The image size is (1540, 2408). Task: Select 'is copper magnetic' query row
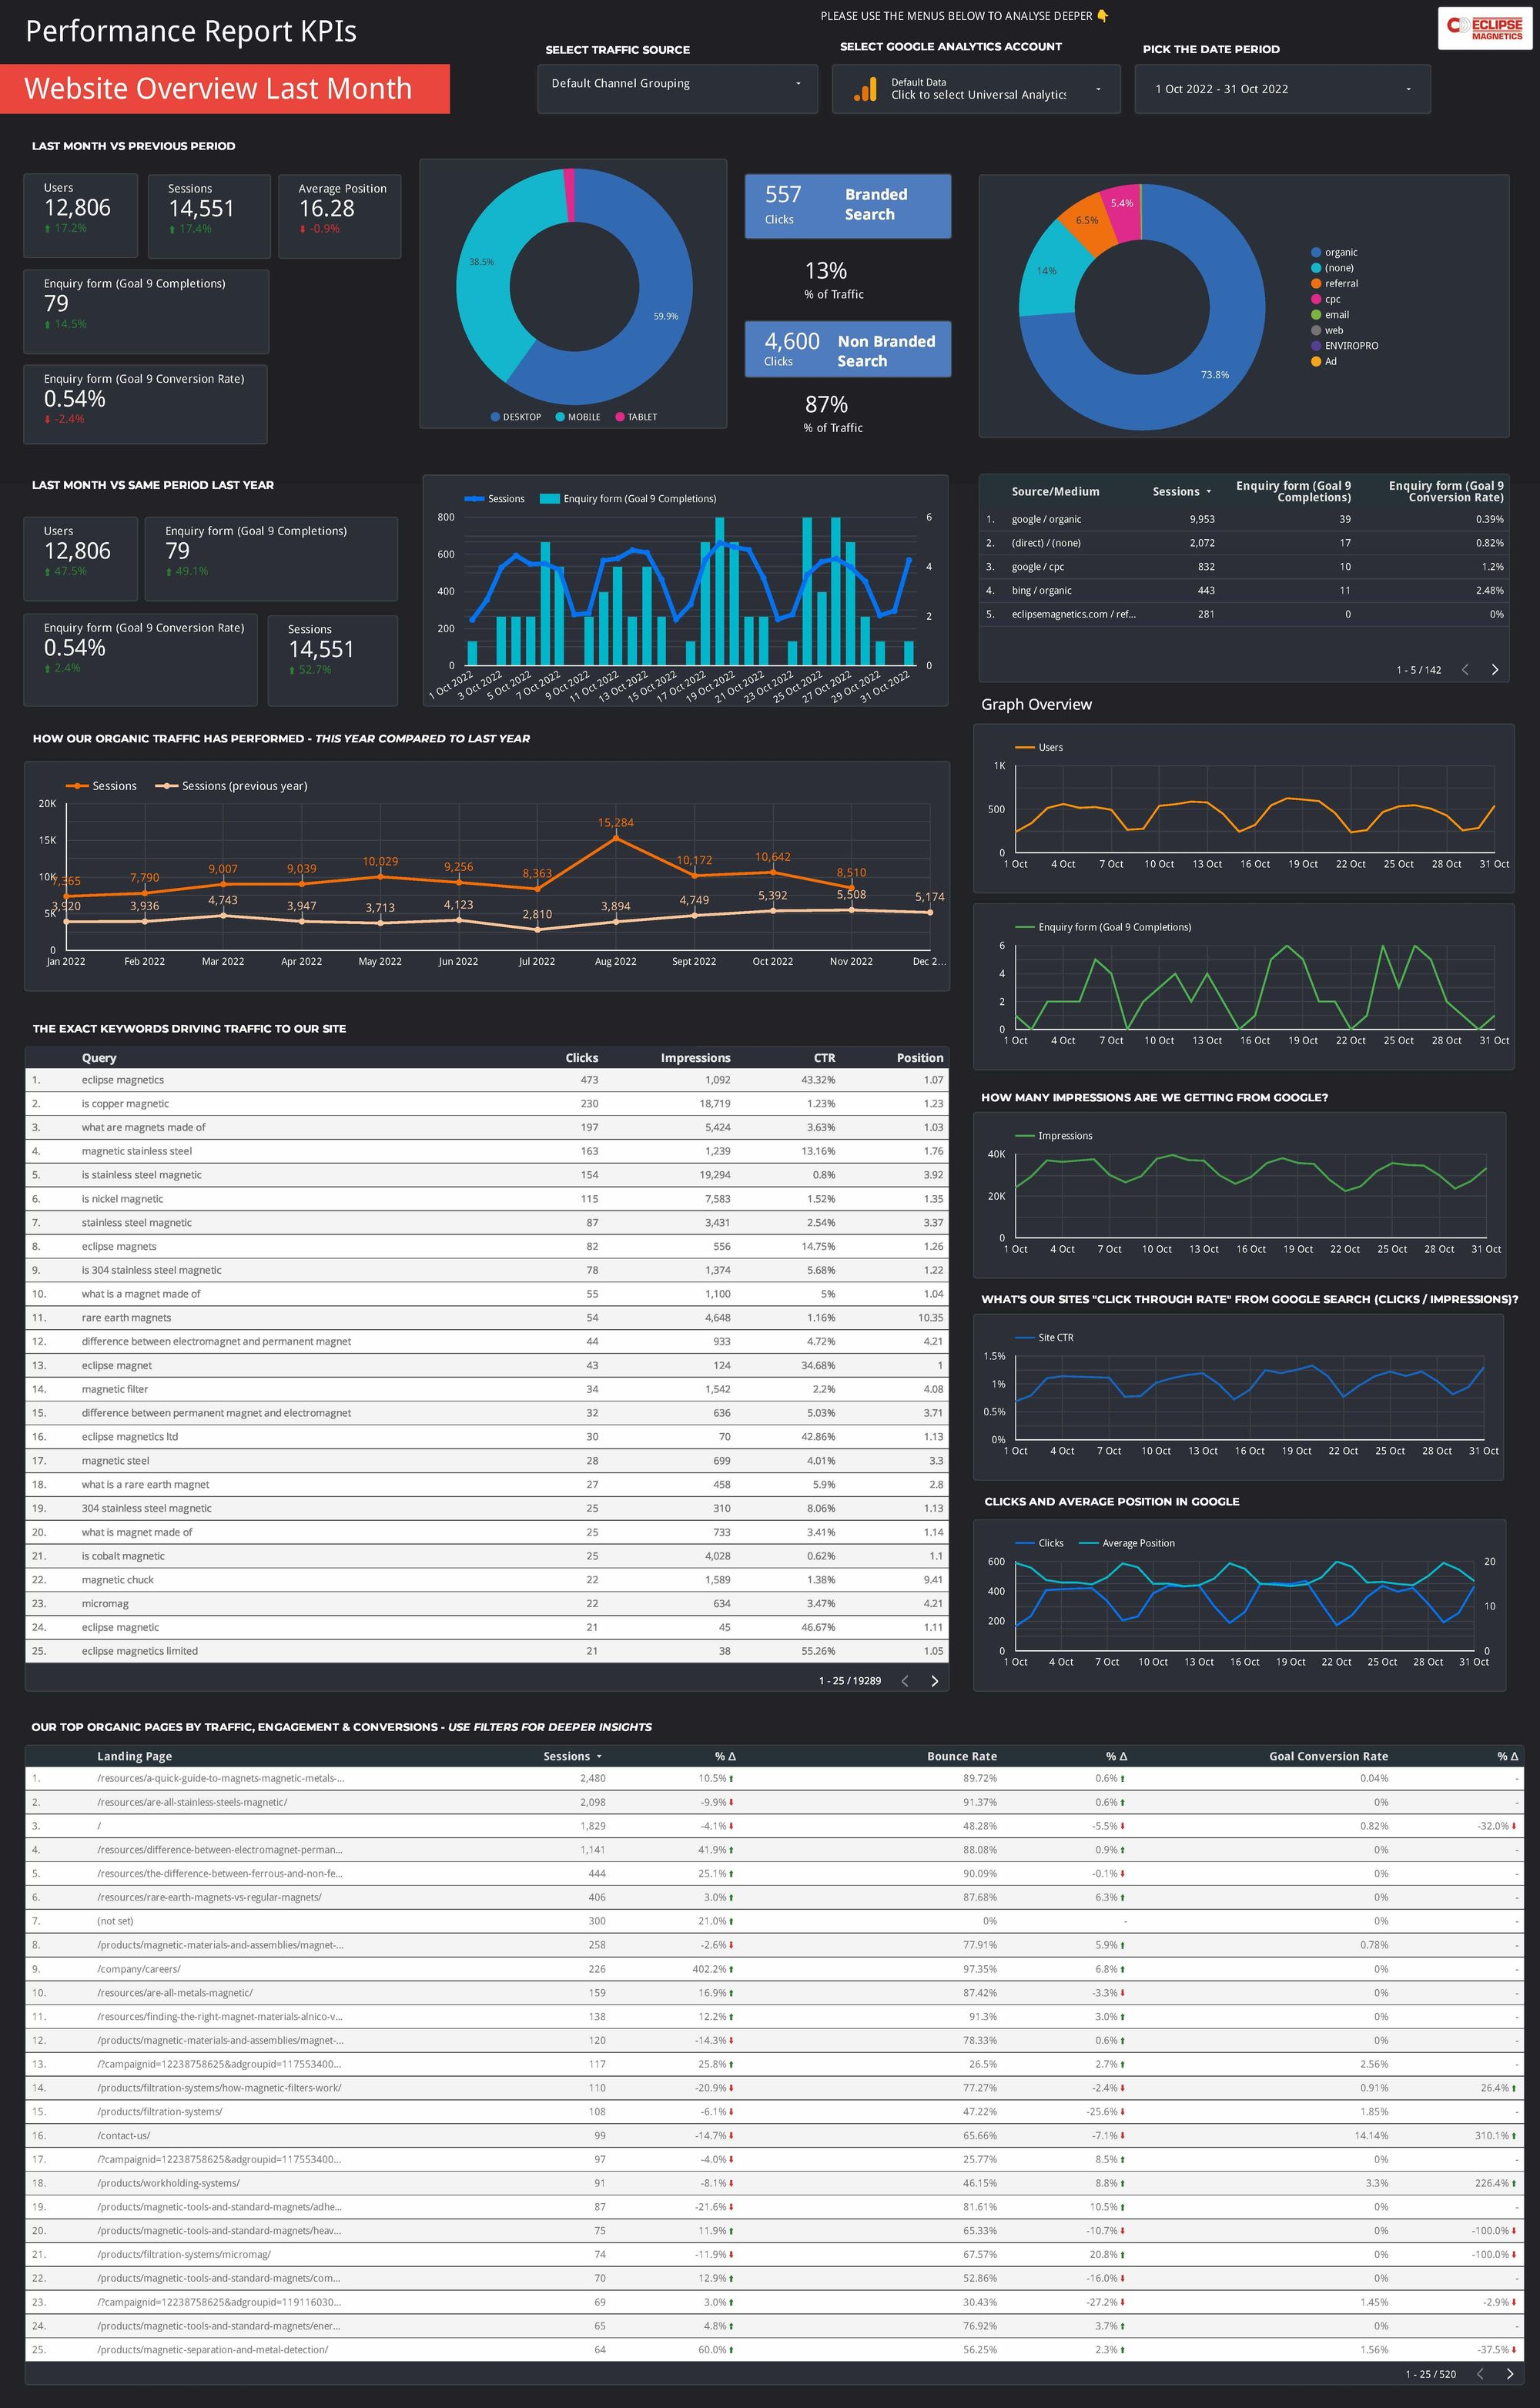pos(487,1104)
